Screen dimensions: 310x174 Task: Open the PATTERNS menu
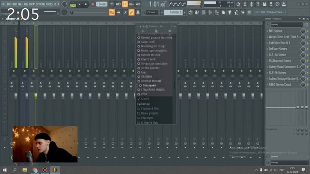(x=23, y=4)
